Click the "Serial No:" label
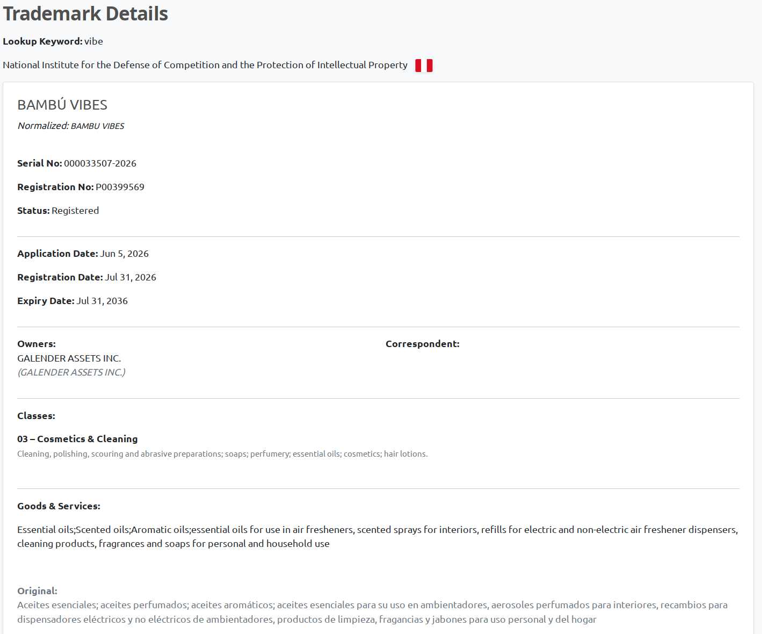 click(40, 163)
